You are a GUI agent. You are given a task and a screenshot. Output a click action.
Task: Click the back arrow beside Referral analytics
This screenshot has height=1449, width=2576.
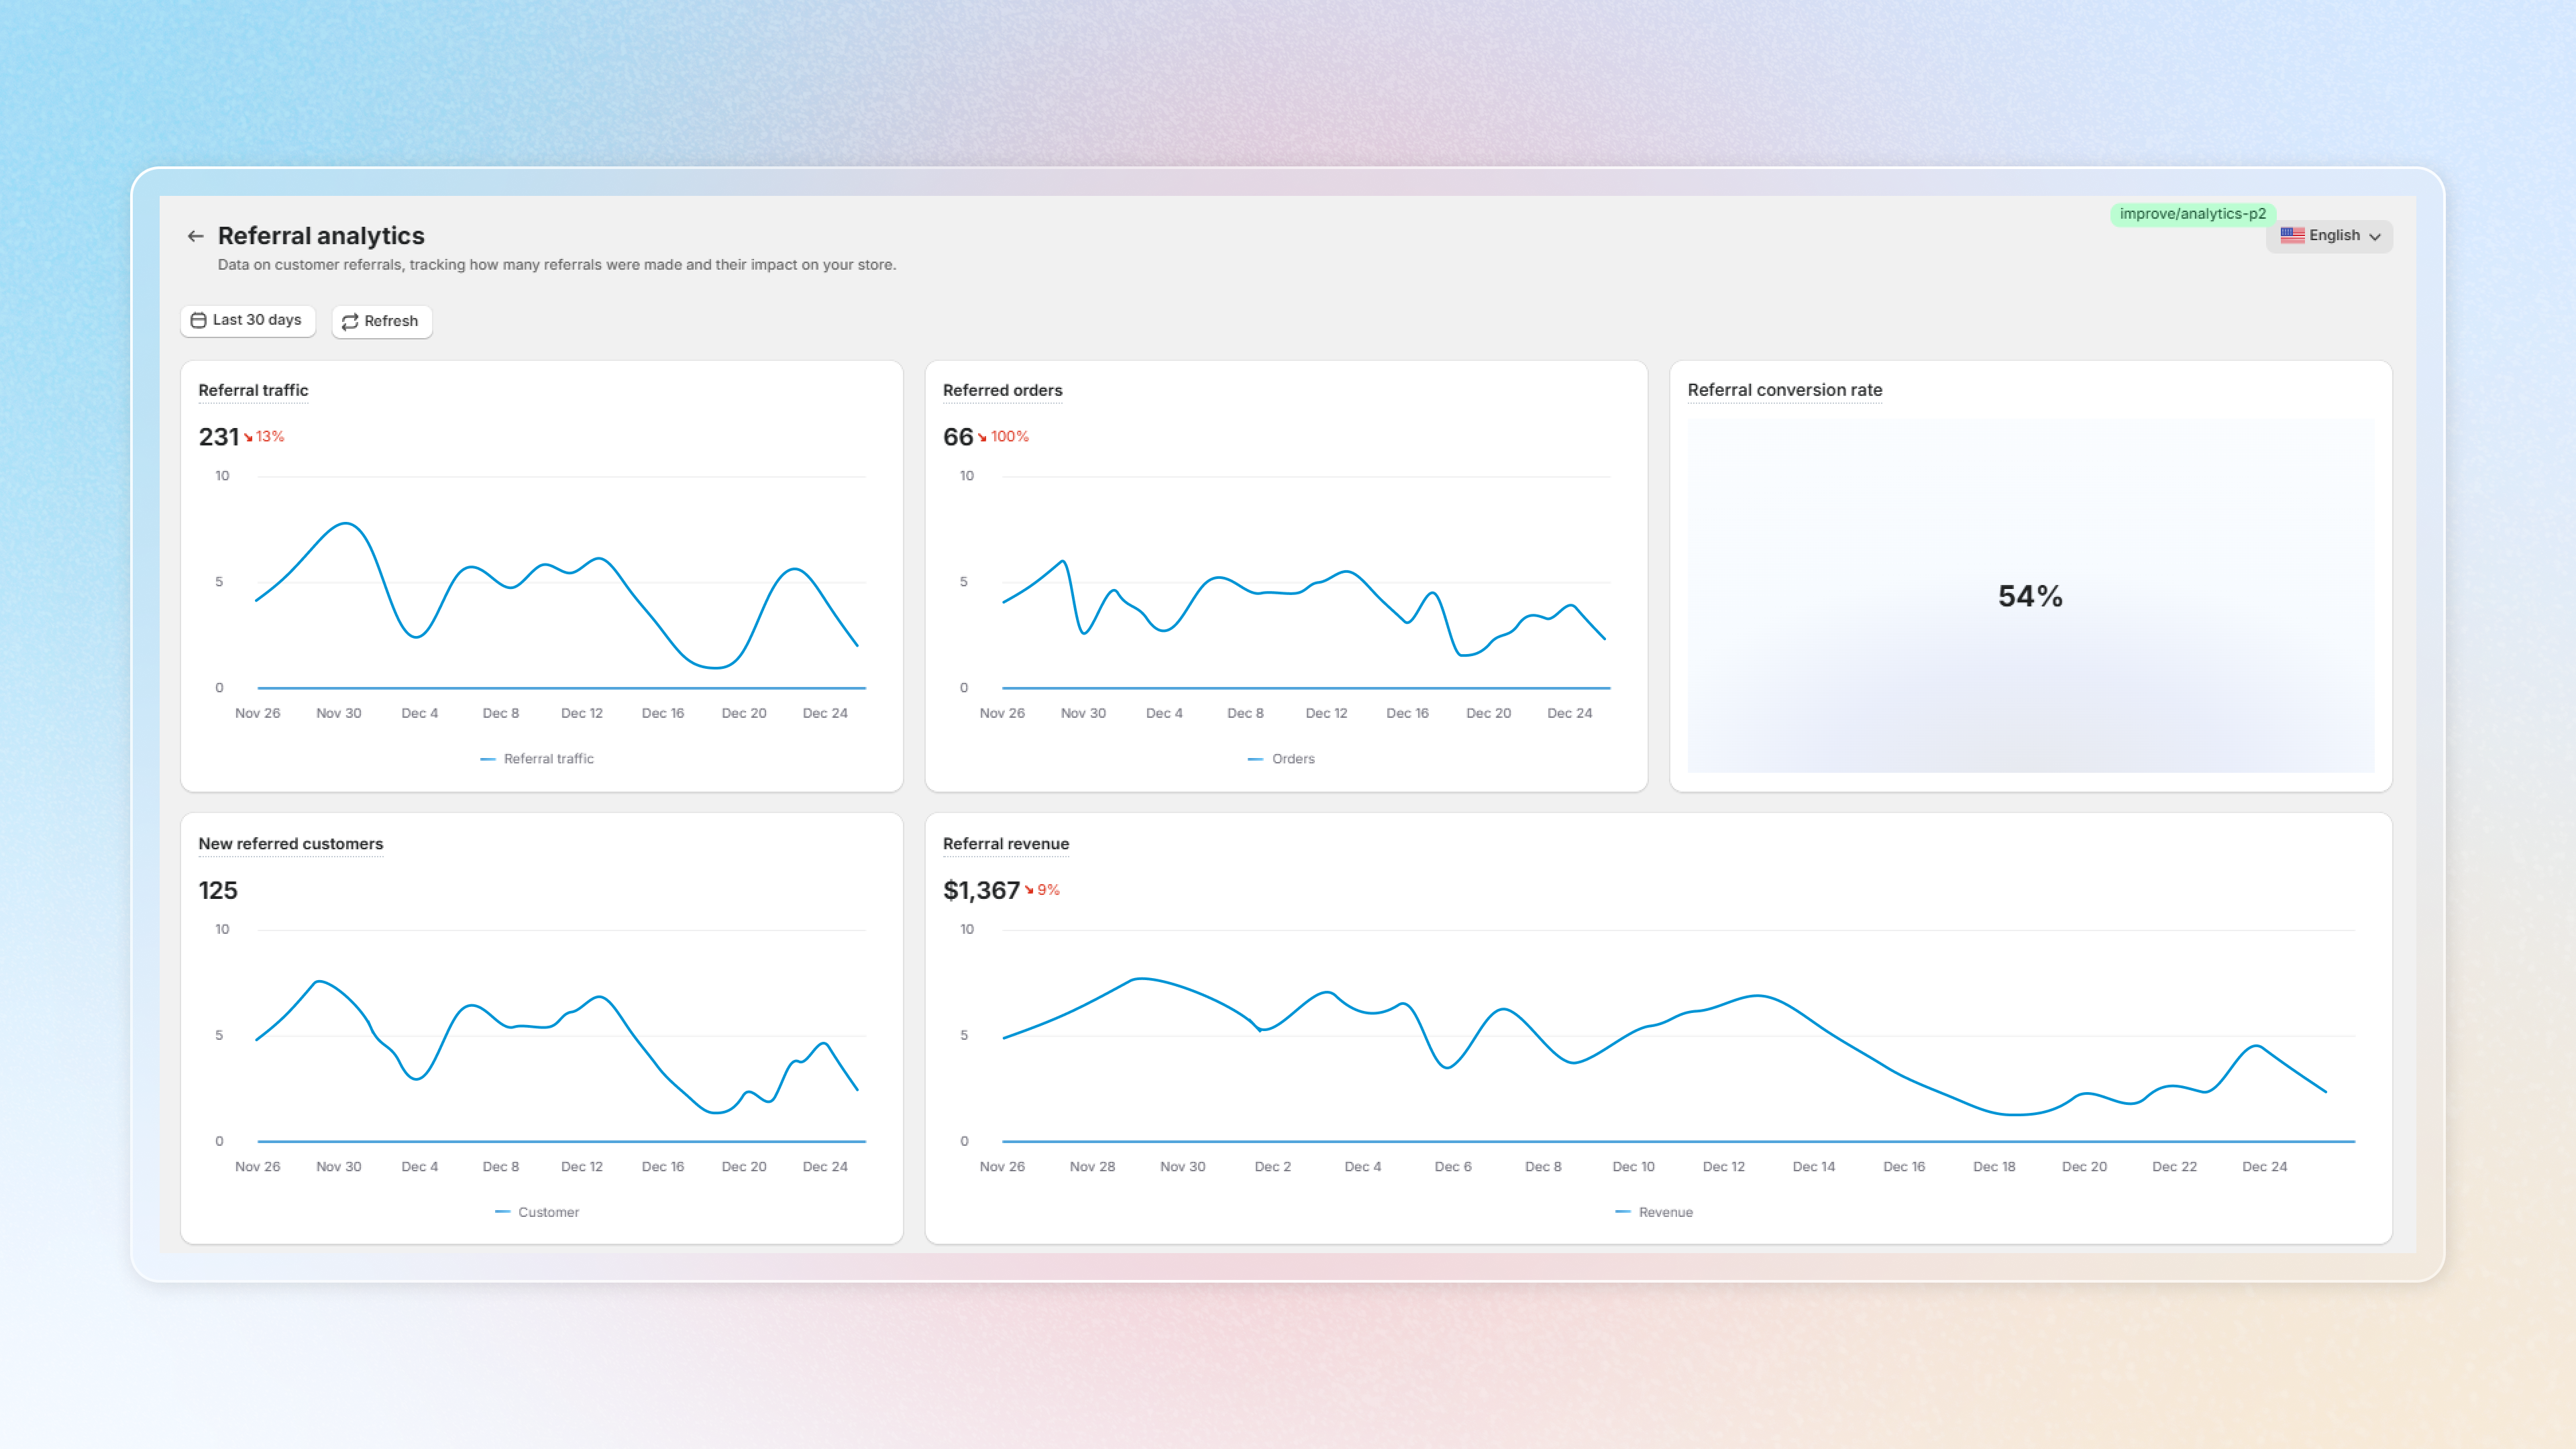point(195,236)
